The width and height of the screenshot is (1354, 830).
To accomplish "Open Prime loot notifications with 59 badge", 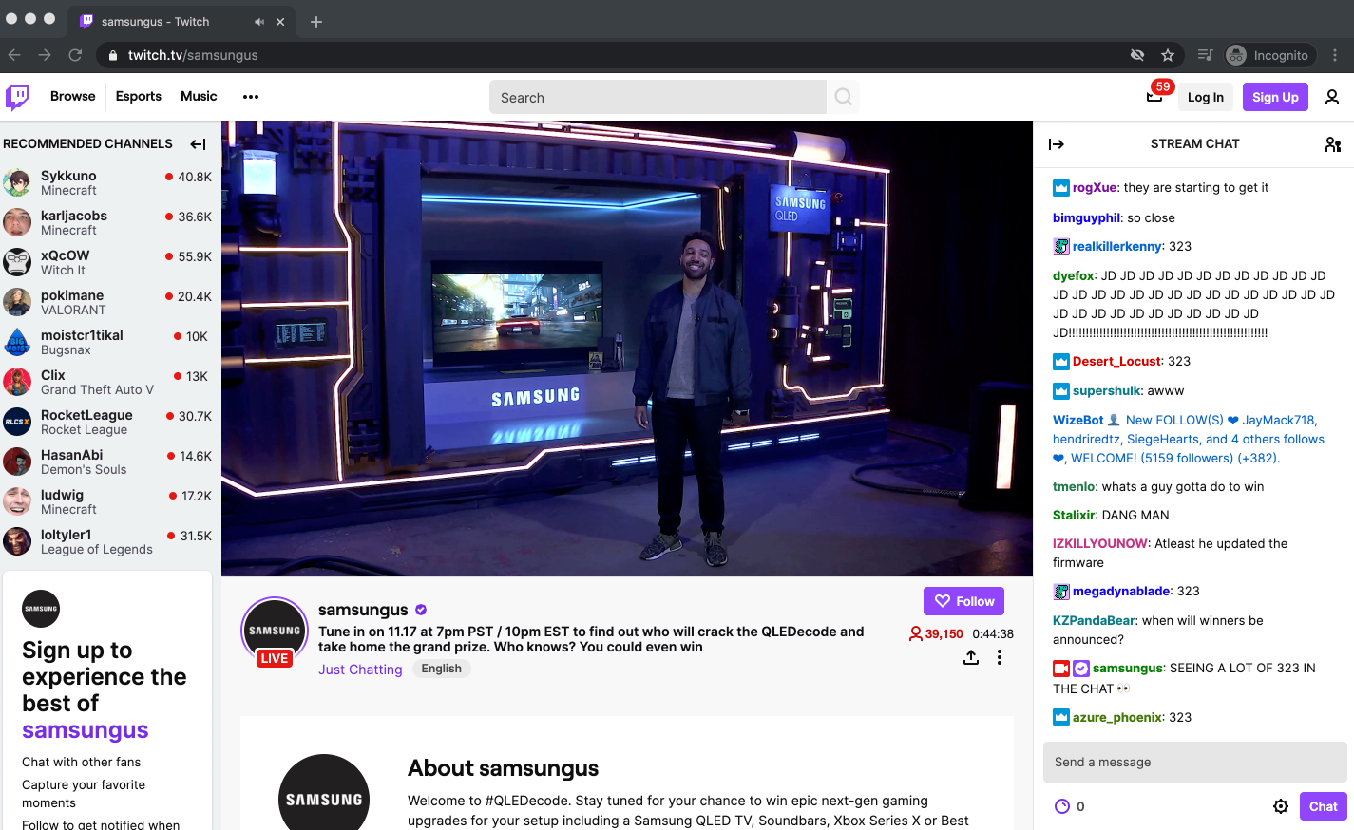I will (x=1154, y=96).
